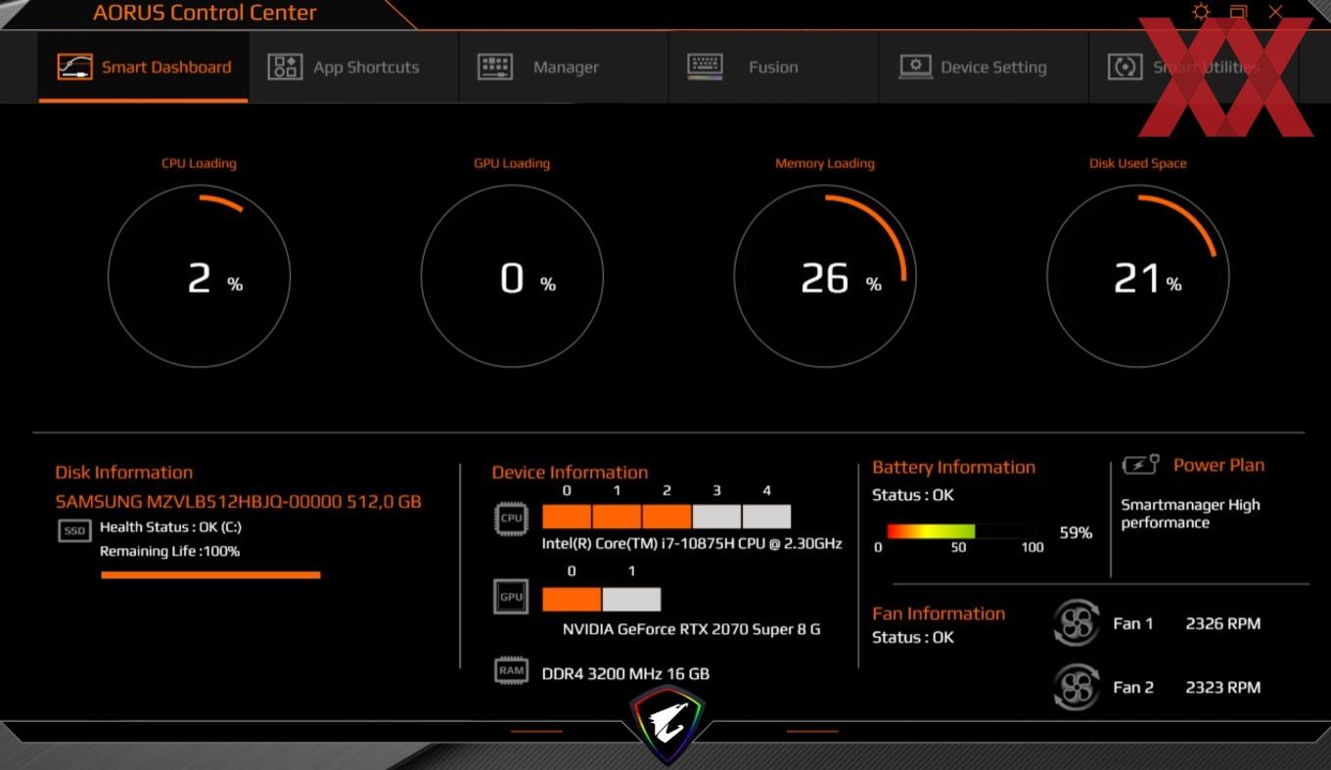
Task: Click the SAMSUNG MZVLB512HBJQ disk name
Action: [238, 502]
